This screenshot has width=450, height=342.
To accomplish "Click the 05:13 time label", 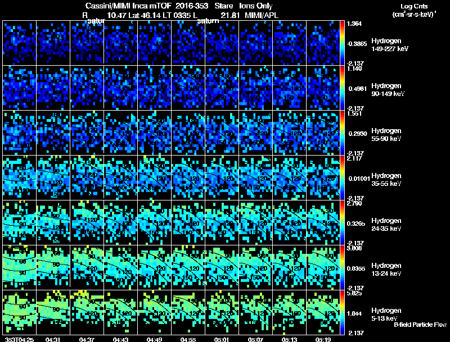I will point(289,339).
